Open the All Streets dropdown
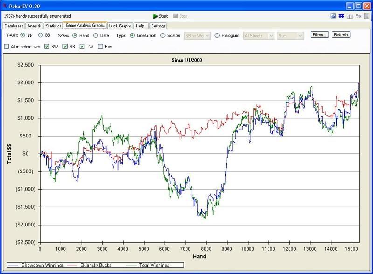Image resolution: width=373 pixels, height=274 pixels. point(259,35)
